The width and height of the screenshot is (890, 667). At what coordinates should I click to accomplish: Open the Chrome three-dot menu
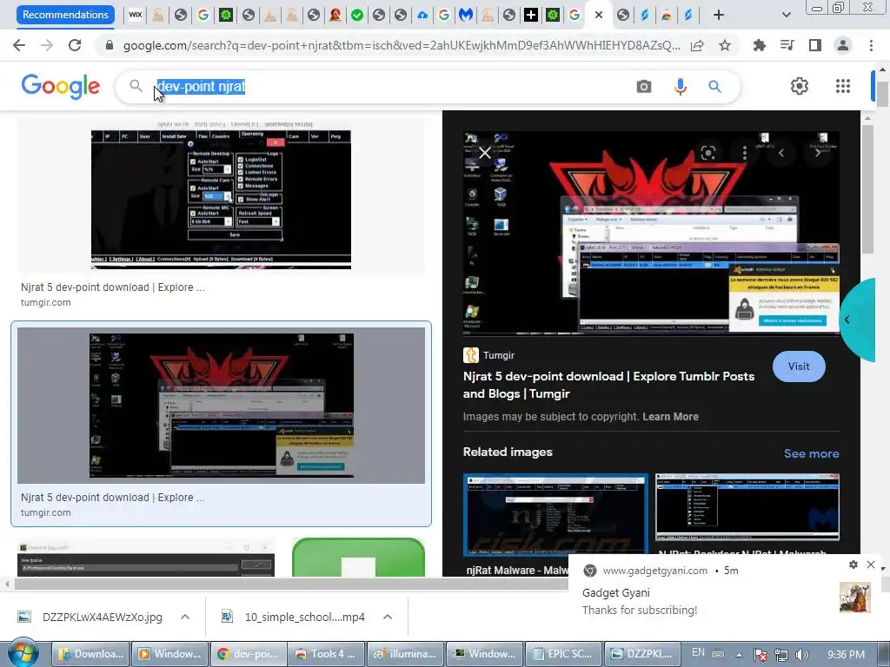coord(871,45)
